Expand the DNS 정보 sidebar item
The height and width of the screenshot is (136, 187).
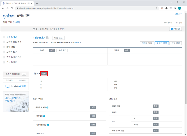pos(10,47)
